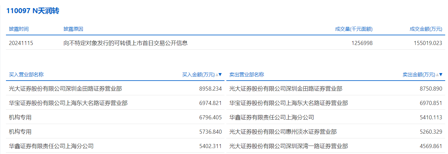Select 光大证券深圳金田路 in the sell list
The height and width of the screenshot is (154, 448).
(x=286, y=89)
